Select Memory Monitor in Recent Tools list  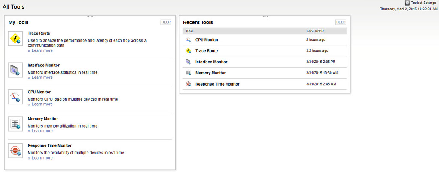coord(210,73)
